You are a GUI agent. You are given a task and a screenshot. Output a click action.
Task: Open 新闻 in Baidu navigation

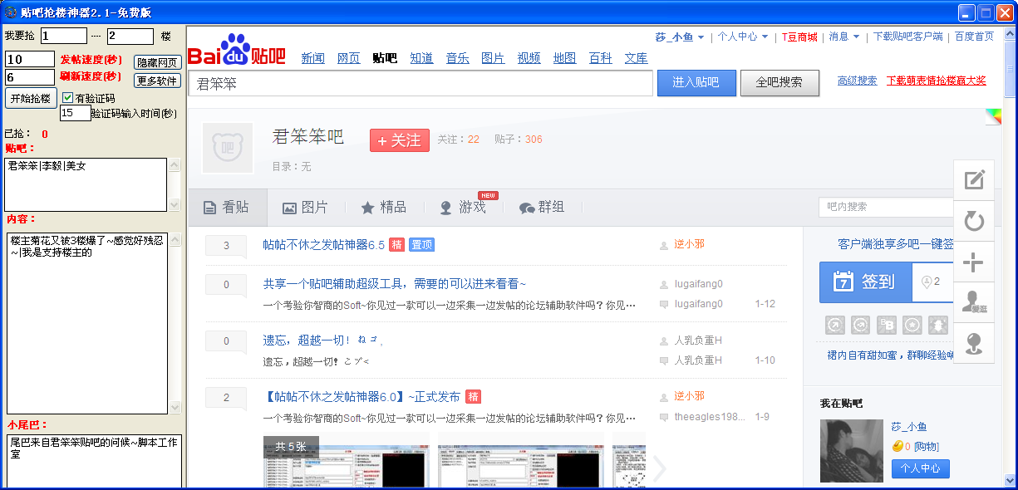point(313,58)
